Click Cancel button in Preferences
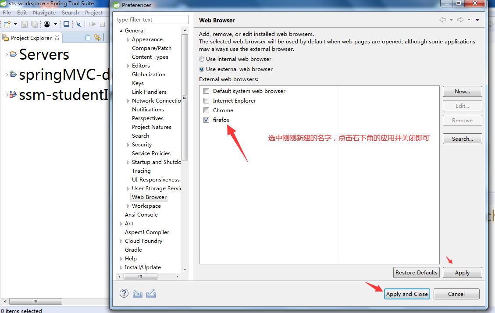The height and width of the screenshot is (313, 495). point(456,294)
